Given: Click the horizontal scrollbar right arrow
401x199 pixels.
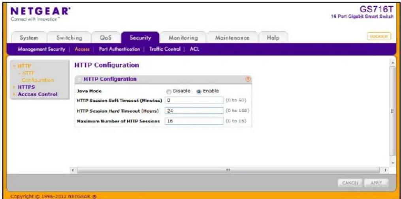Looking at the screenshot, I should 386,170.
